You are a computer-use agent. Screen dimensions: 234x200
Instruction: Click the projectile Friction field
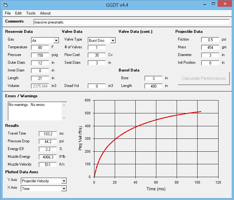click(210, 40)
